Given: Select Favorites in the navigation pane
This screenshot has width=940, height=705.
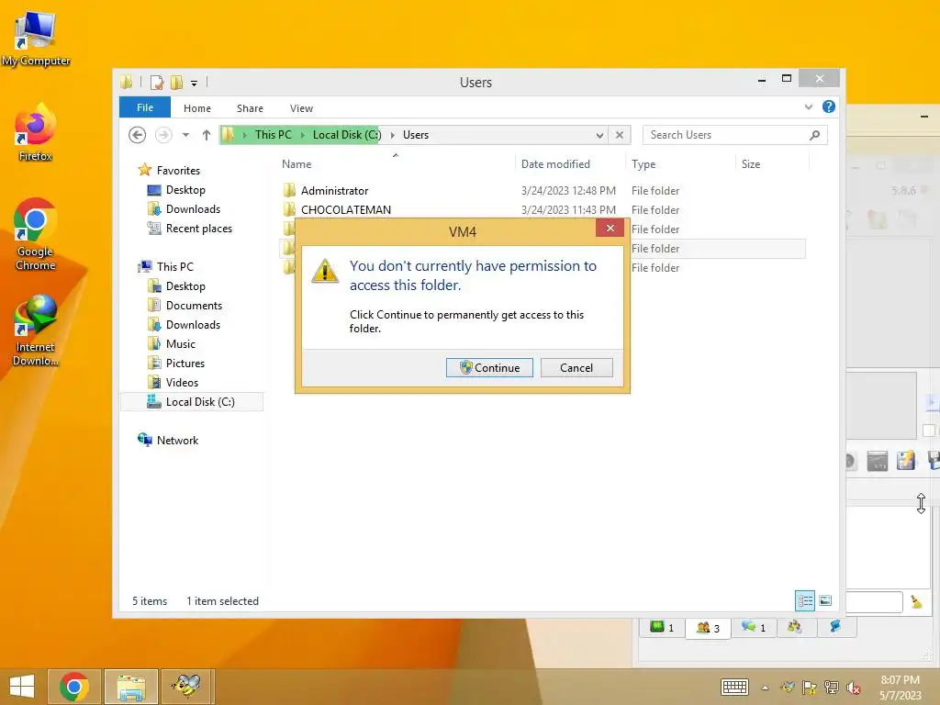Looking at the screenshot, I should click(x=178, y=170).
